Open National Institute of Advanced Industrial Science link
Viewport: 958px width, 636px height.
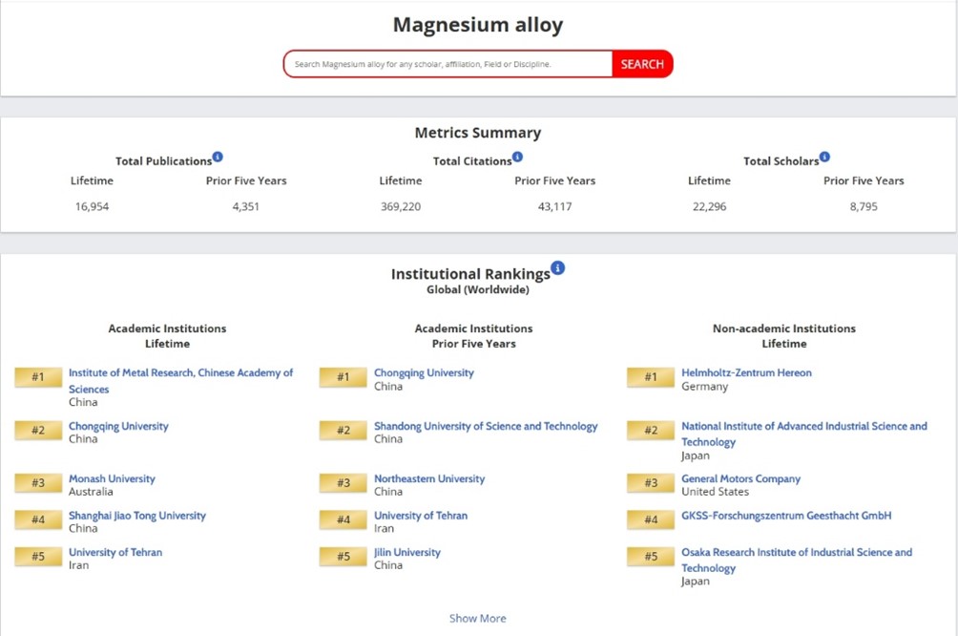[x=803, y=426]
